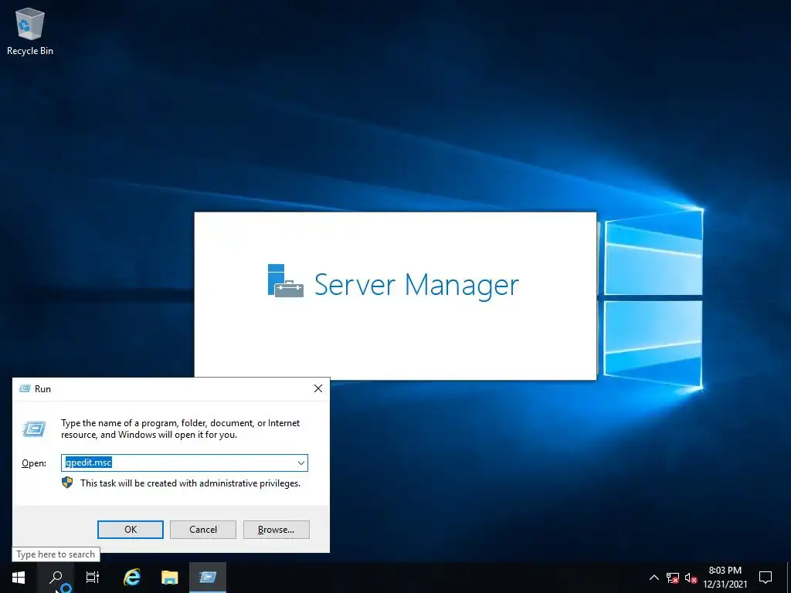791x593 pixels.
Task: Show hidden system tray icons
Action: click(654, 578)
